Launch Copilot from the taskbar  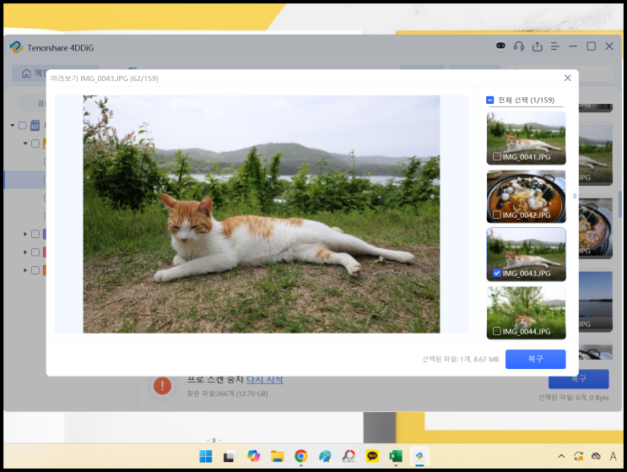point(253,456)
